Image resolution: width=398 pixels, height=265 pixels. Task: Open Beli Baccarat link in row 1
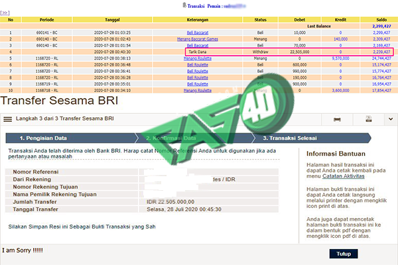pyautogui.click(x=198, y=32)
